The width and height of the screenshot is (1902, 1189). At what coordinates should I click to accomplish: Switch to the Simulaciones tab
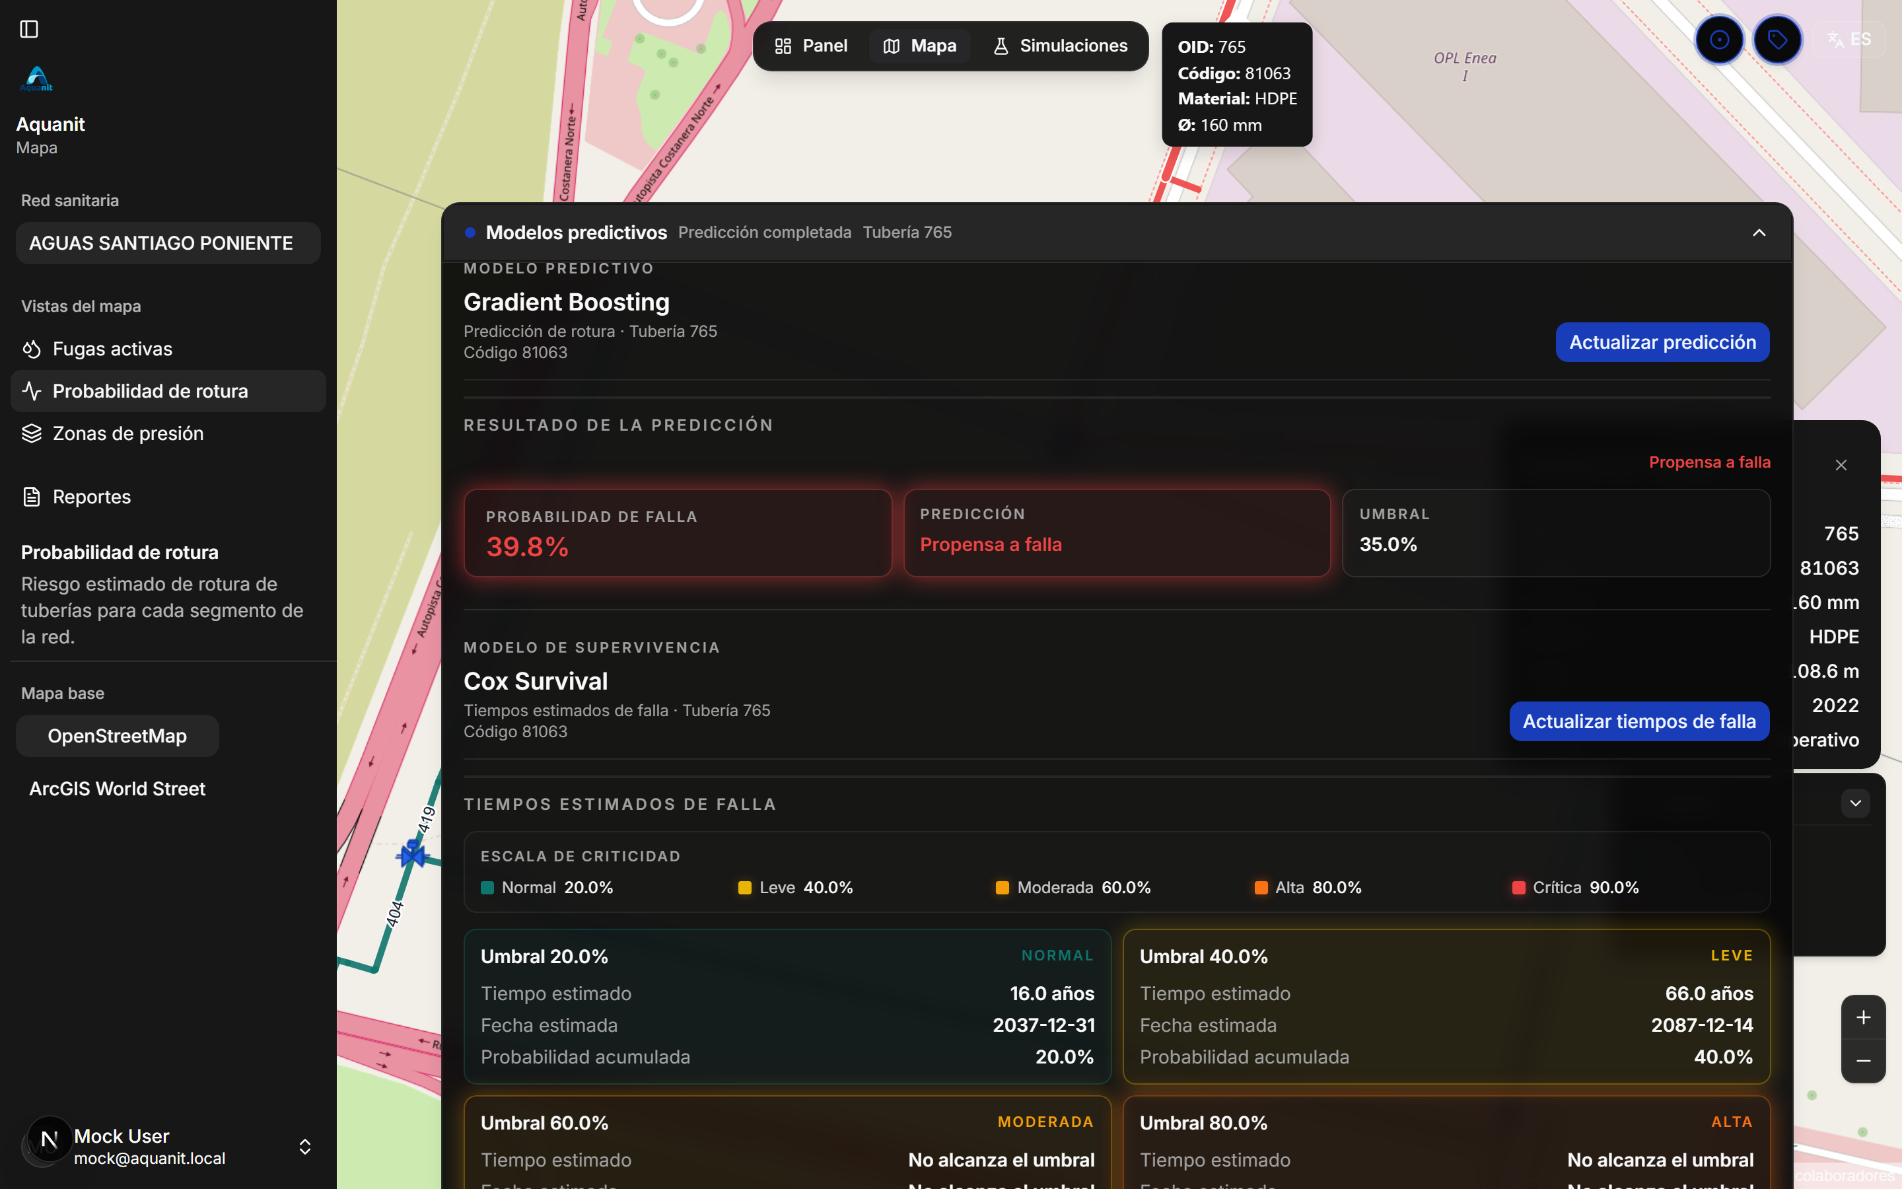tap(1059, 46)
